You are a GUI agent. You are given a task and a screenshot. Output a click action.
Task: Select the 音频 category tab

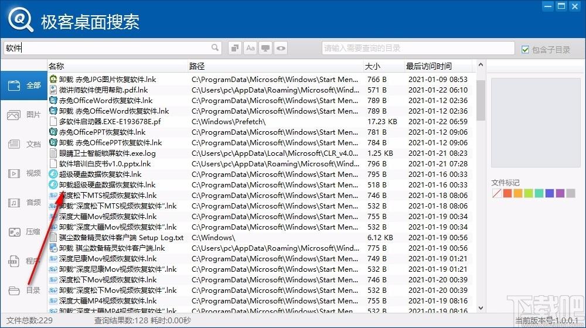24,203
